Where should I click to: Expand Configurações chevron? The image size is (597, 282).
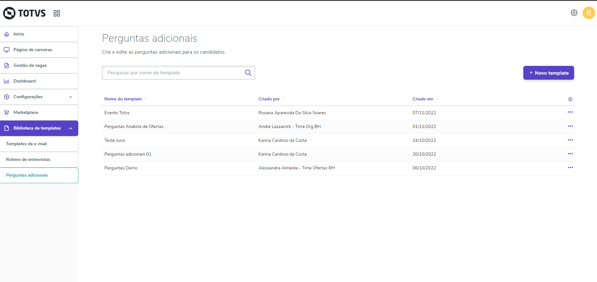71,97
